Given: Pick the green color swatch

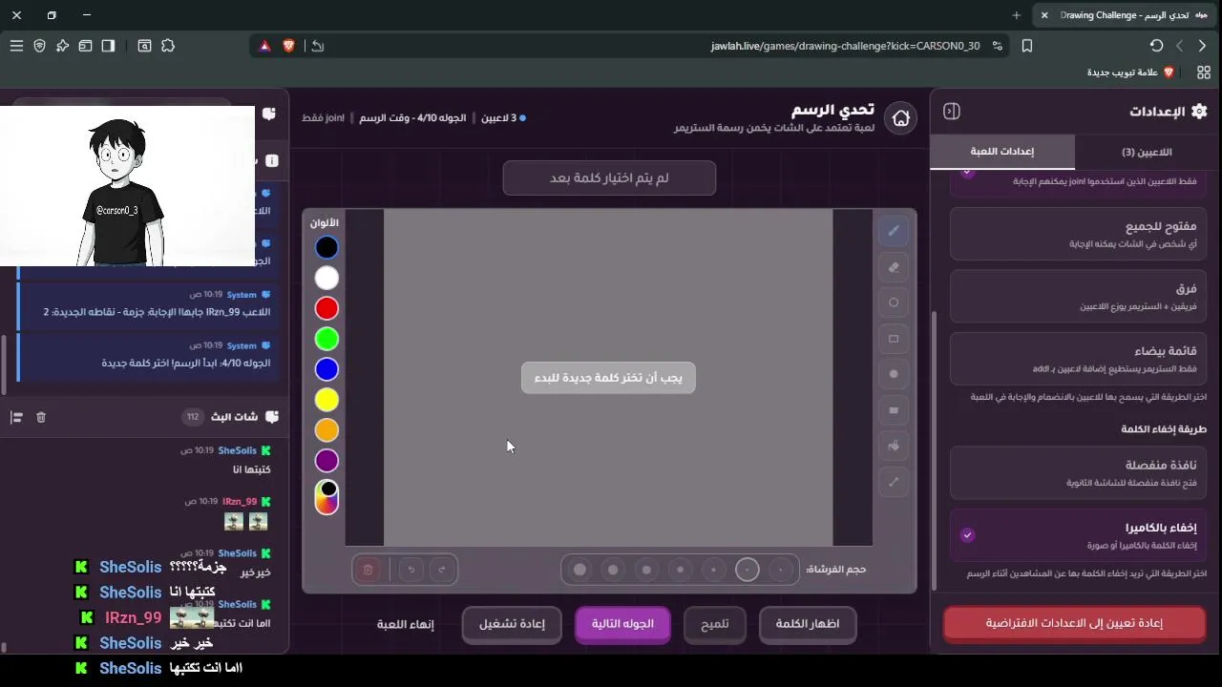Looking at the screenshot, I should point(327,339).
